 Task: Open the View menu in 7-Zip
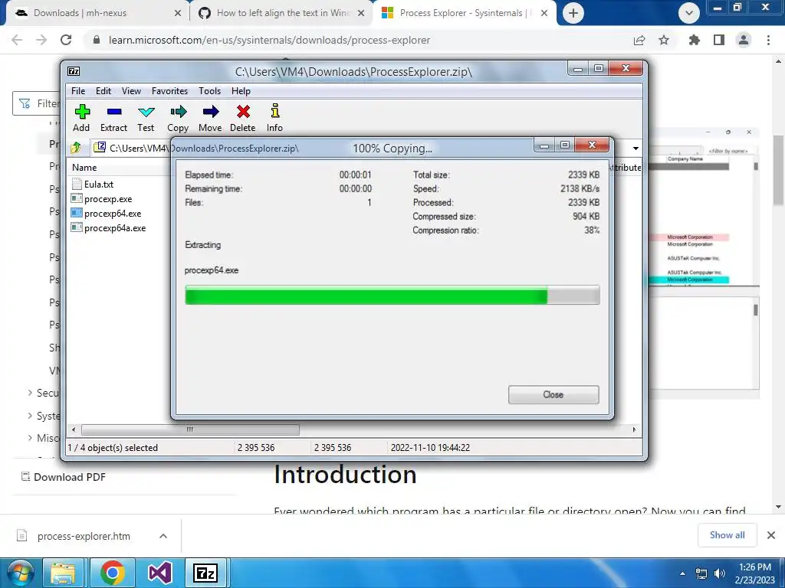click(131, 91)
